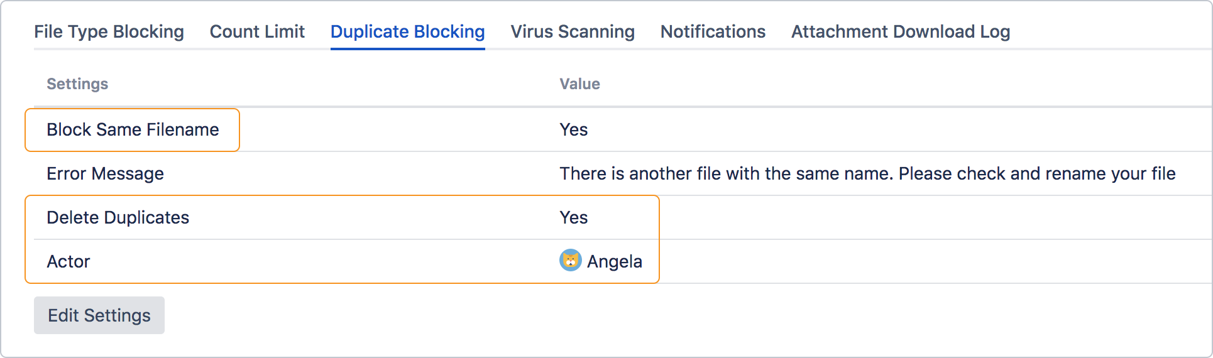
Task: Click the Edit Settings button
Action: click(x=99, y=315)
